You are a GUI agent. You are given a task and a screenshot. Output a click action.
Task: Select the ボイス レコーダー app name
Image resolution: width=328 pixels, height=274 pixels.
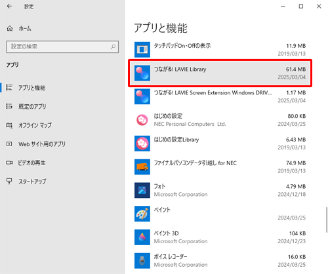[x=171, y=257]
